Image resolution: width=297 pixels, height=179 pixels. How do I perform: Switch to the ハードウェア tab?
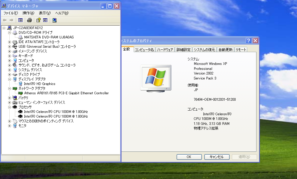point(165,50)
